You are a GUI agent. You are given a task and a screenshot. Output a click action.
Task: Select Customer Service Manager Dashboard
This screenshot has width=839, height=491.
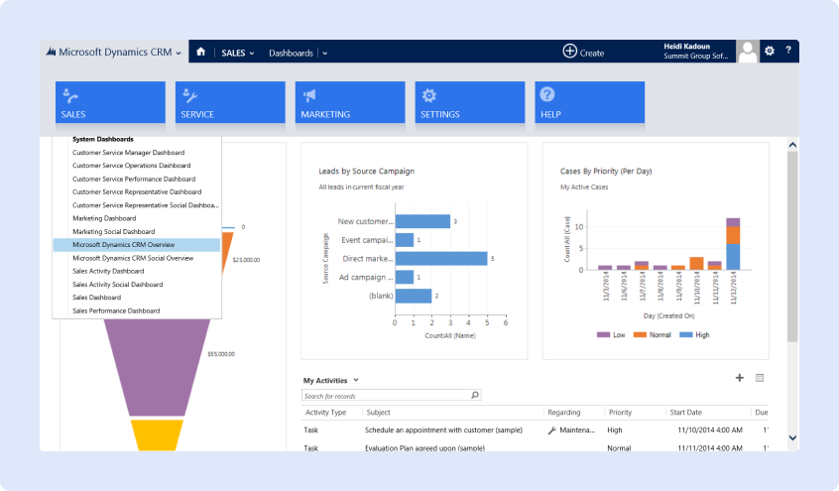[128, 153]
